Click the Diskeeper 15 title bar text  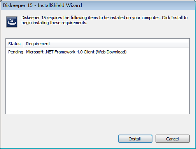click(x=17, y=5)
